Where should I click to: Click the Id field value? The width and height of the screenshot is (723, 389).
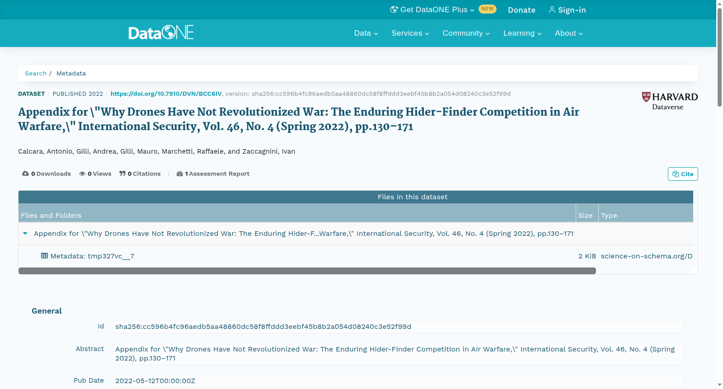pyautogui.click(x=399, y=327)
